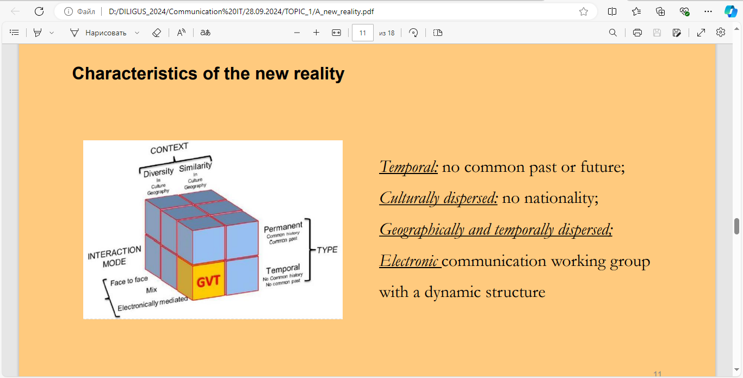
Task: Add this page to favorites with the star
Action: tap(584, 11)
